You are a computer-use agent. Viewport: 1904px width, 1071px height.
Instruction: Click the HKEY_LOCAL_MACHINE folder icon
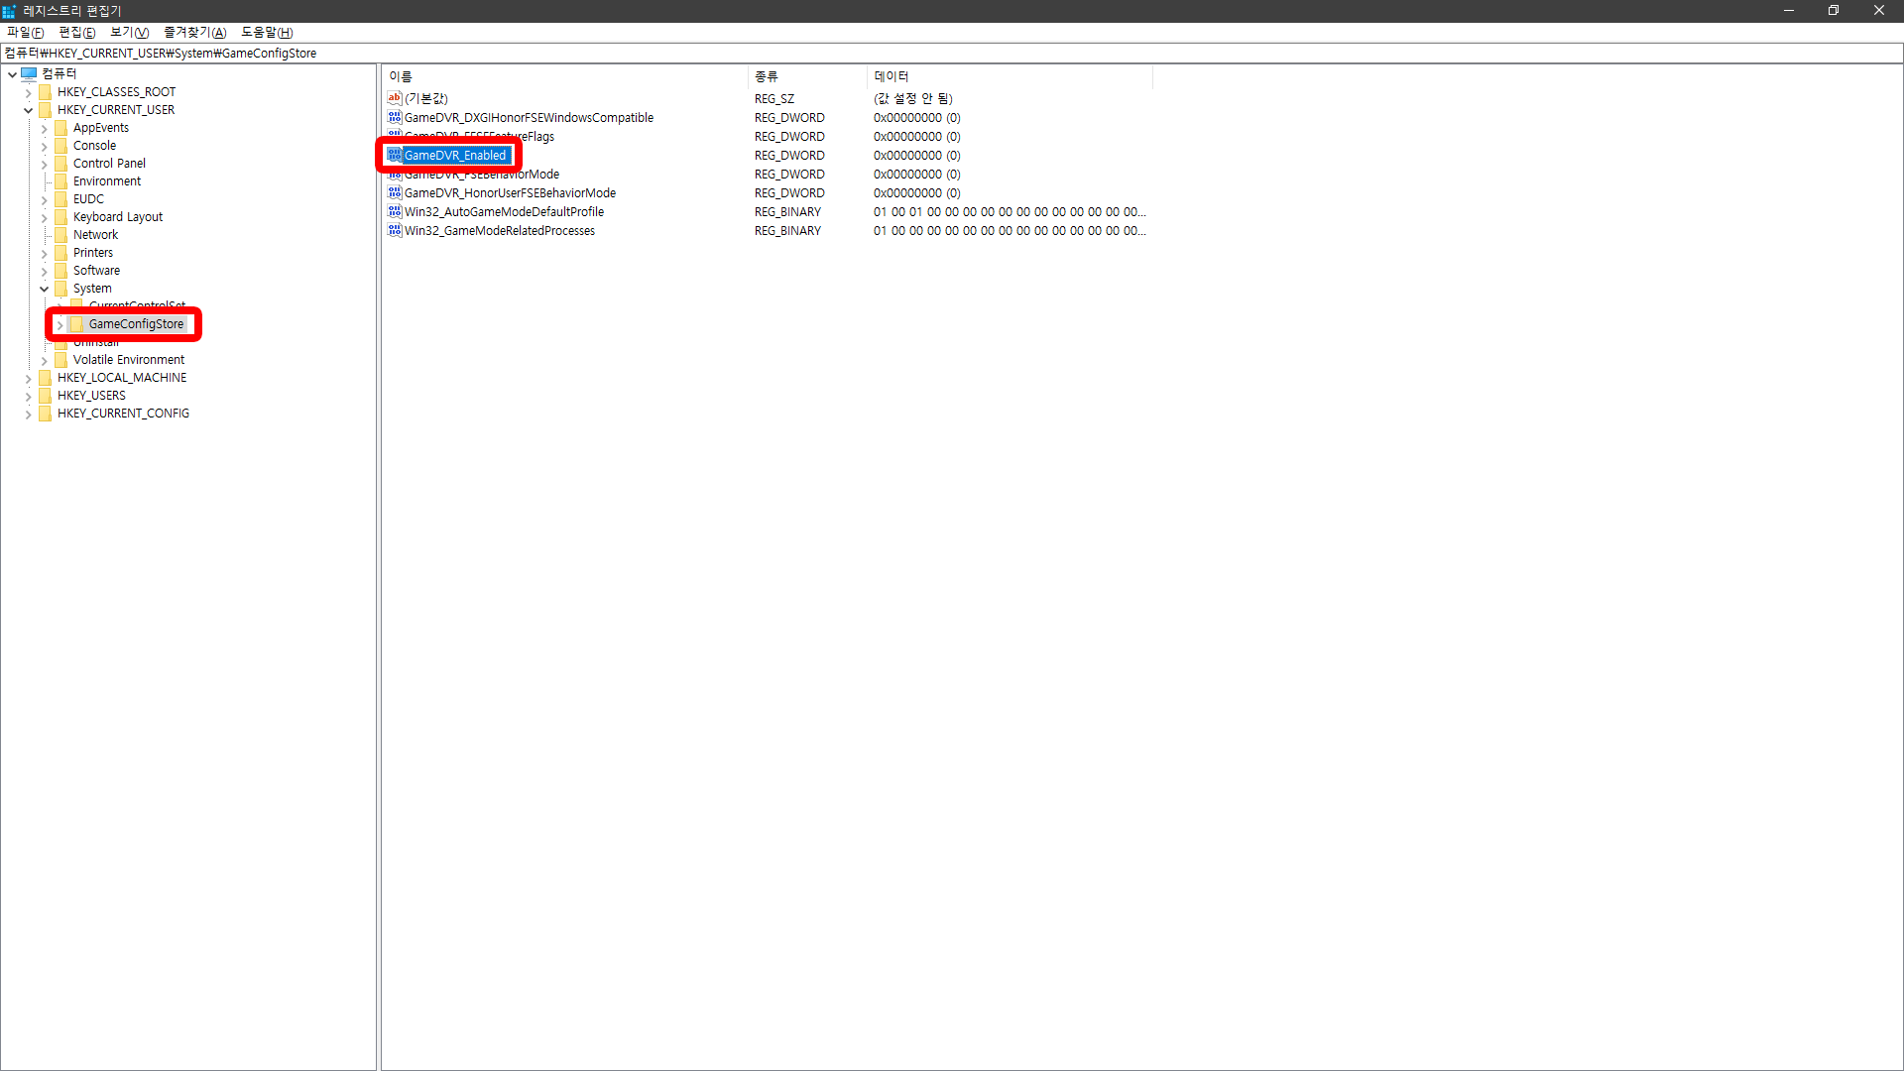point(45,378)
